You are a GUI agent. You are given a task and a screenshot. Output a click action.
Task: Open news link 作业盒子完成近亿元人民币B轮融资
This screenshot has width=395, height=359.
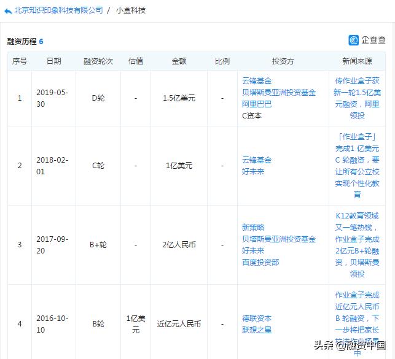pyautogui.click(x=357, y=324)
